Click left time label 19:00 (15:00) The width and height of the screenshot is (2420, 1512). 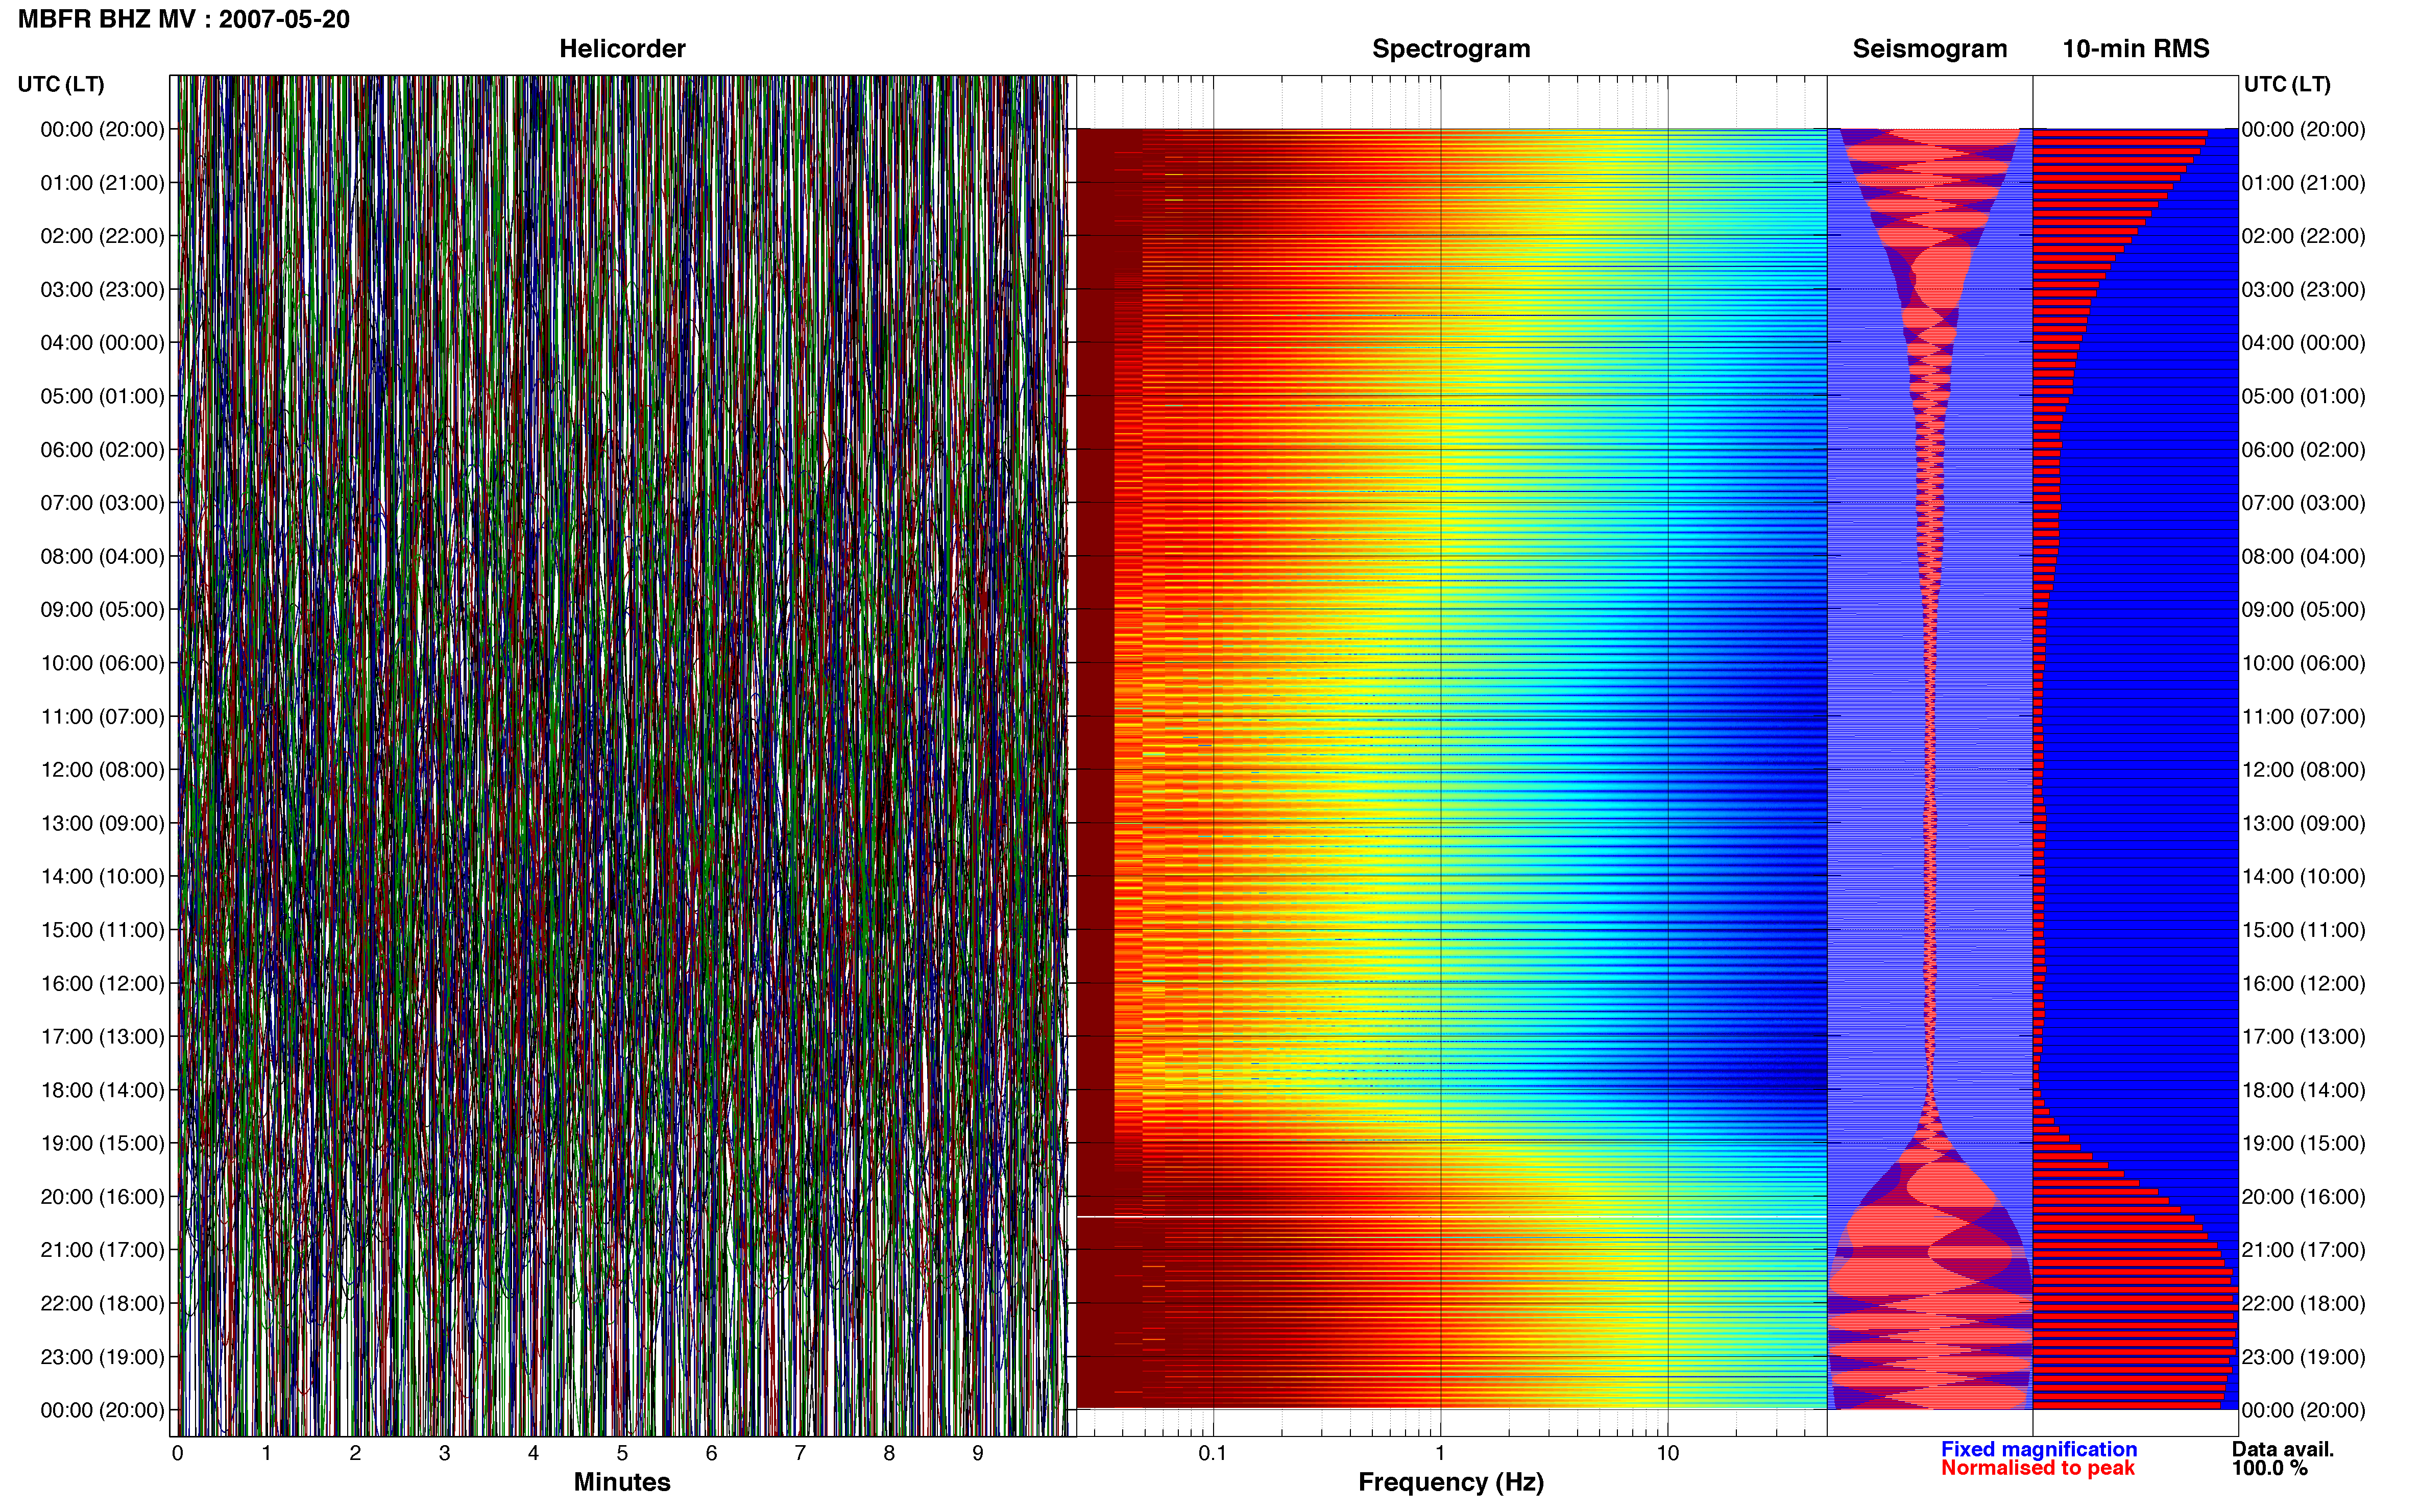[102, 1144]
